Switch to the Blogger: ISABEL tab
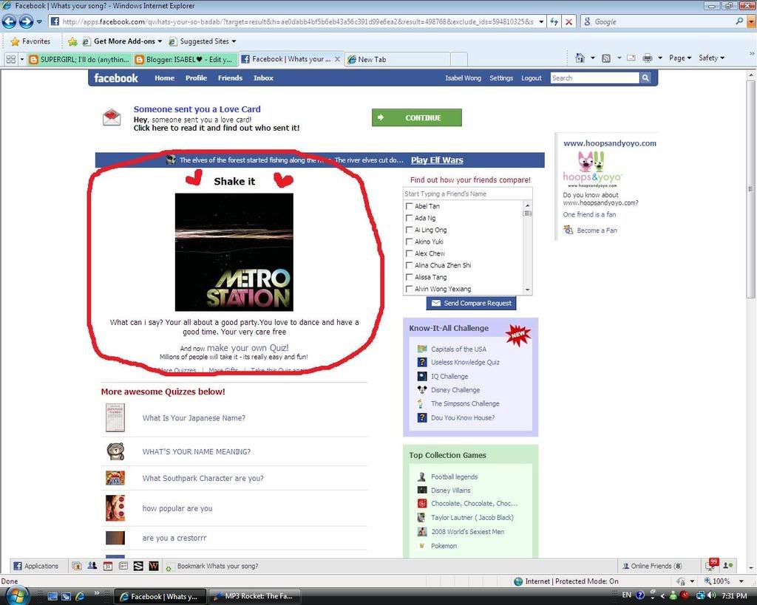The width and height of the screenshot is (757, 605). coord(186,59)
